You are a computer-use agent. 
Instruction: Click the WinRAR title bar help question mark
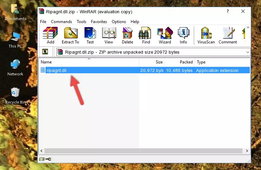228,11
